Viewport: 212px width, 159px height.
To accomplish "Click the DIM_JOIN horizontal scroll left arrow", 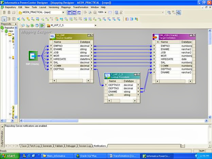I will [x=158, y=81].
